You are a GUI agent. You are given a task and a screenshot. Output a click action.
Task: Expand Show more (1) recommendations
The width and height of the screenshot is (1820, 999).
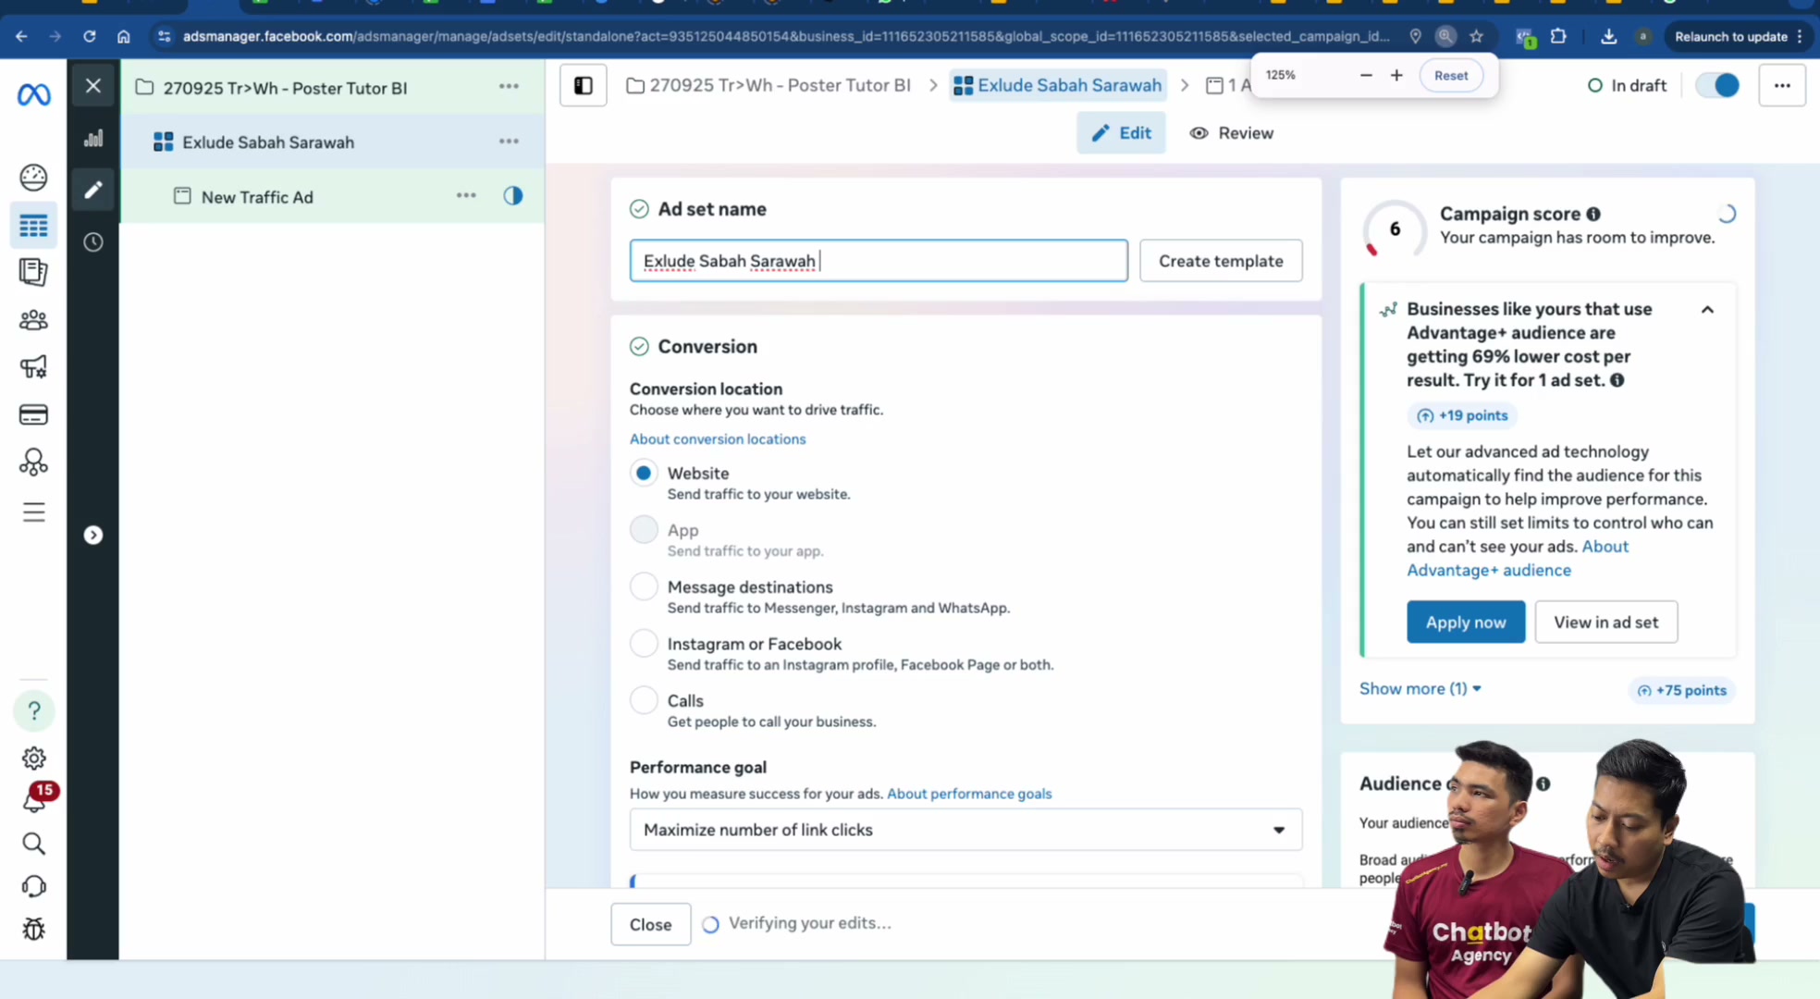[x=1420, y=689]
